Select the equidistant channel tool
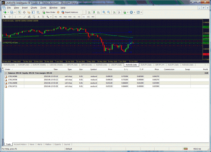This screenshot has width=211, height=152. 29,17
